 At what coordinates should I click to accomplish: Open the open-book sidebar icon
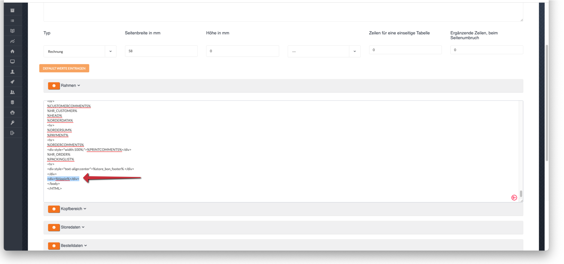(x=12, y=31)
